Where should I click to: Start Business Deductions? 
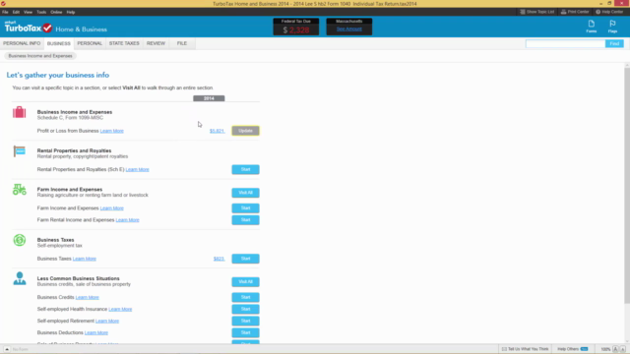coord(245,332)
